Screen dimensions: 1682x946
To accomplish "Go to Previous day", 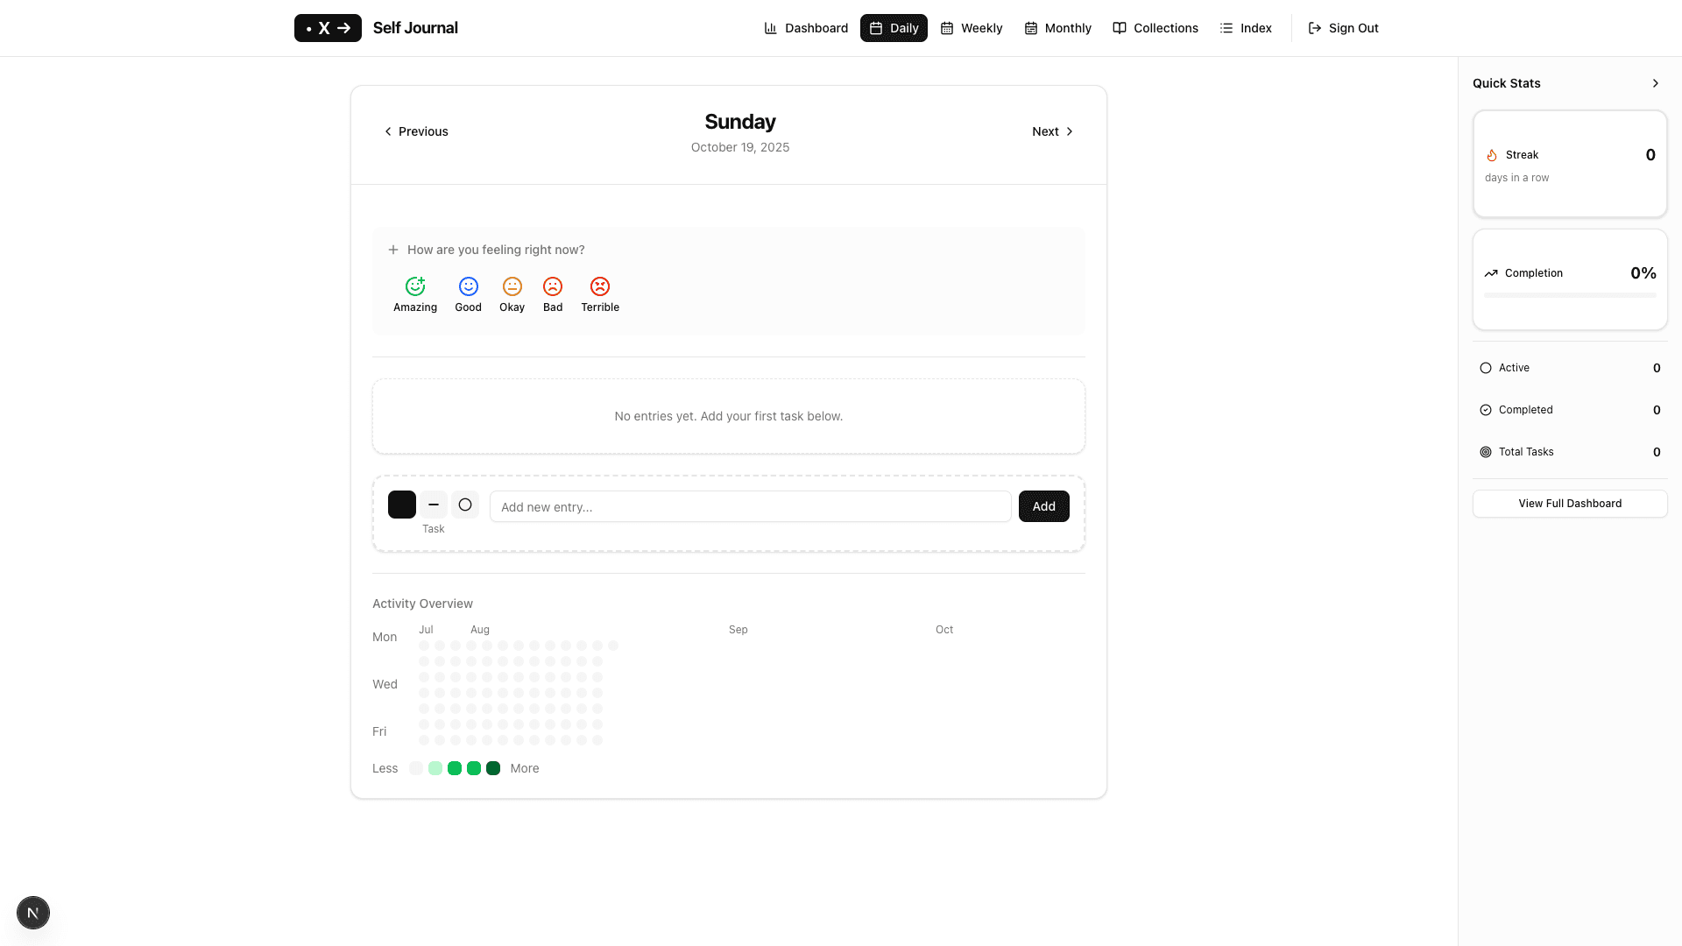I will [x=416, y=131].
